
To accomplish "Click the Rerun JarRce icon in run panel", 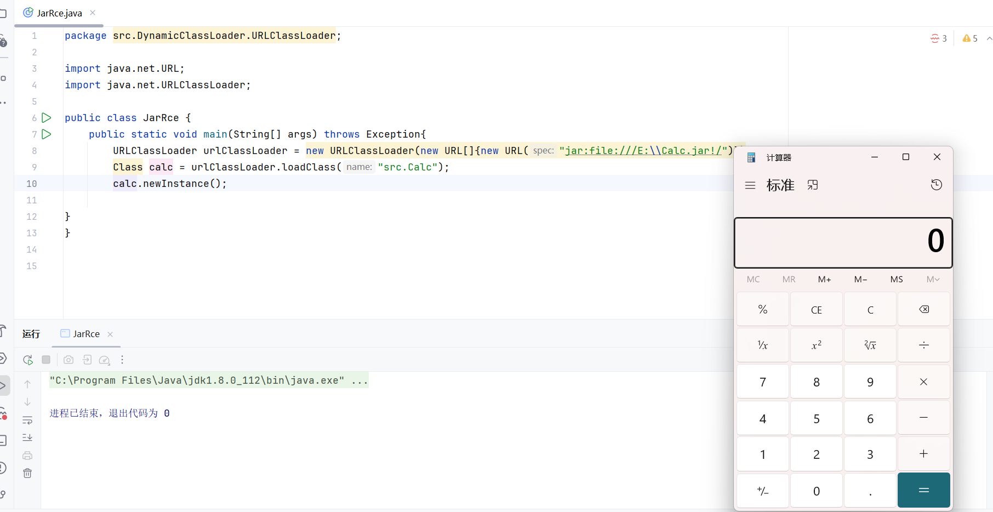I will (28, 360).
